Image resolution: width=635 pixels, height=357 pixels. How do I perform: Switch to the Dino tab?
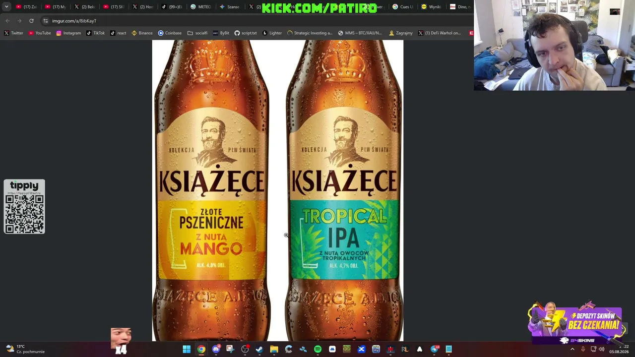tap(460, 7)
